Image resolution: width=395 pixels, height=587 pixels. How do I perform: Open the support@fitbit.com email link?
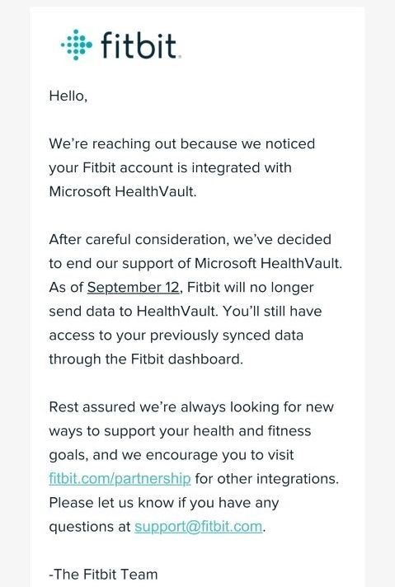pos(199,526)
